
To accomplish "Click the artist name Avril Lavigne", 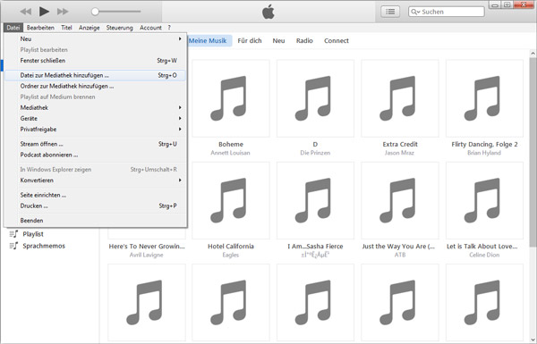I will (146, 255).
